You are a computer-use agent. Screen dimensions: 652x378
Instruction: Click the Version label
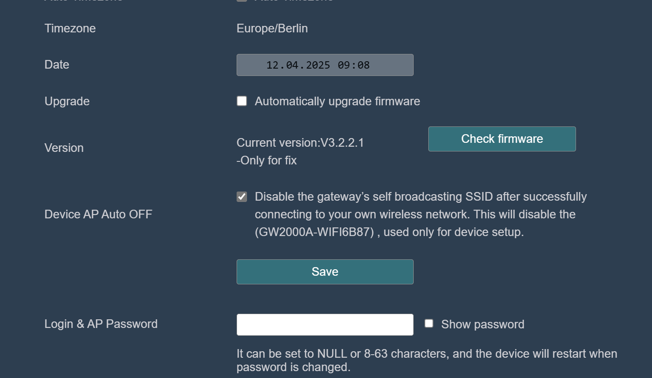pyautogui.click(x=64, y=148)
